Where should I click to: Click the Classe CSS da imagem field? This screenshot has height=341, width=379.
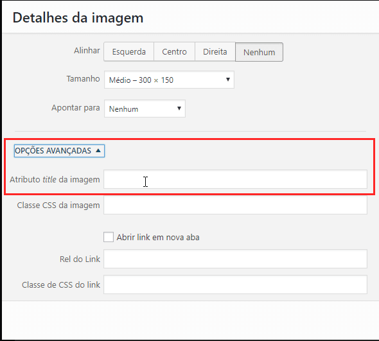(x=235, y=205)
